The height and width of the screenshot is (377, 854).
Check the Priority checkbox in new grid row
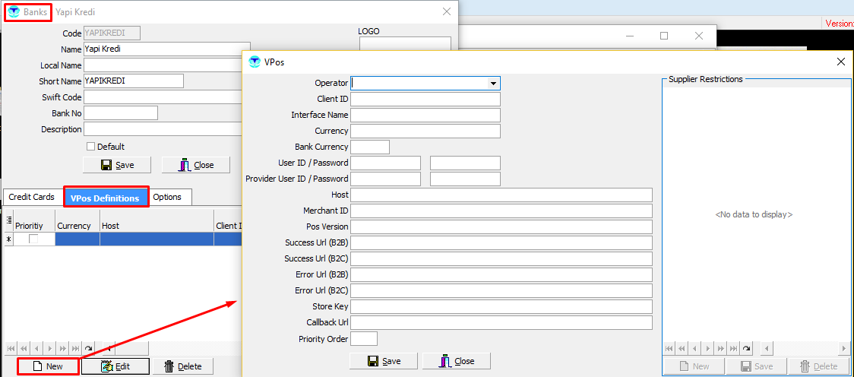(x=33, y=239)
